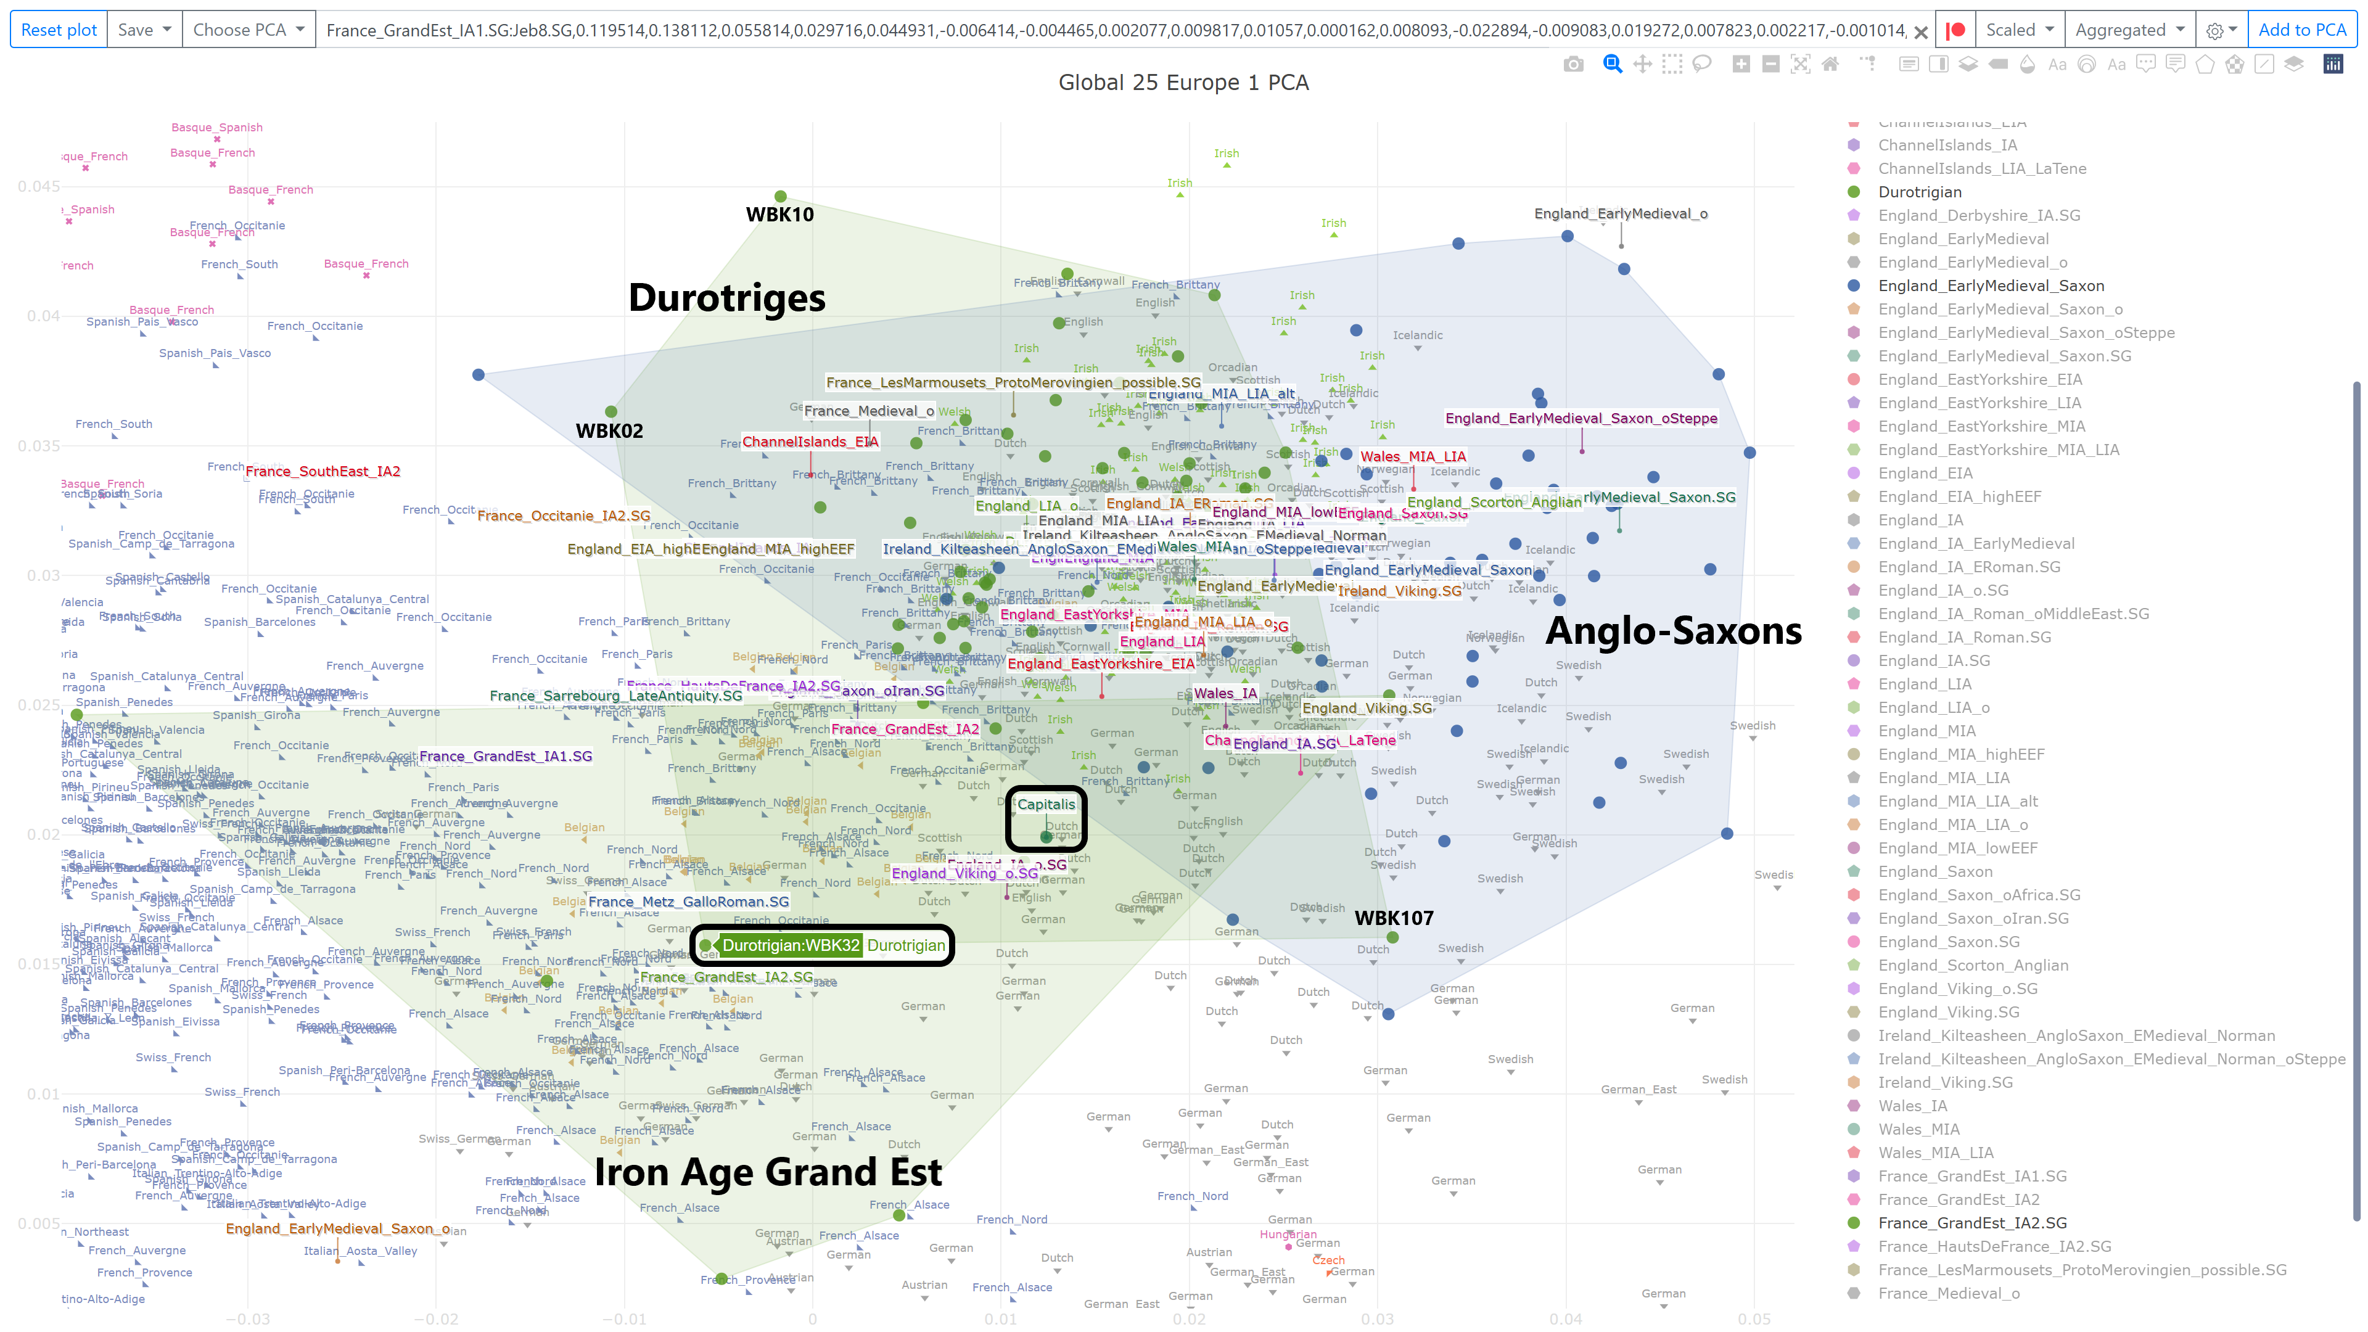Activate the Lasso Select tool
The height and width of the screenshot is (1332, 2368).
click(x=1701, y=64)
